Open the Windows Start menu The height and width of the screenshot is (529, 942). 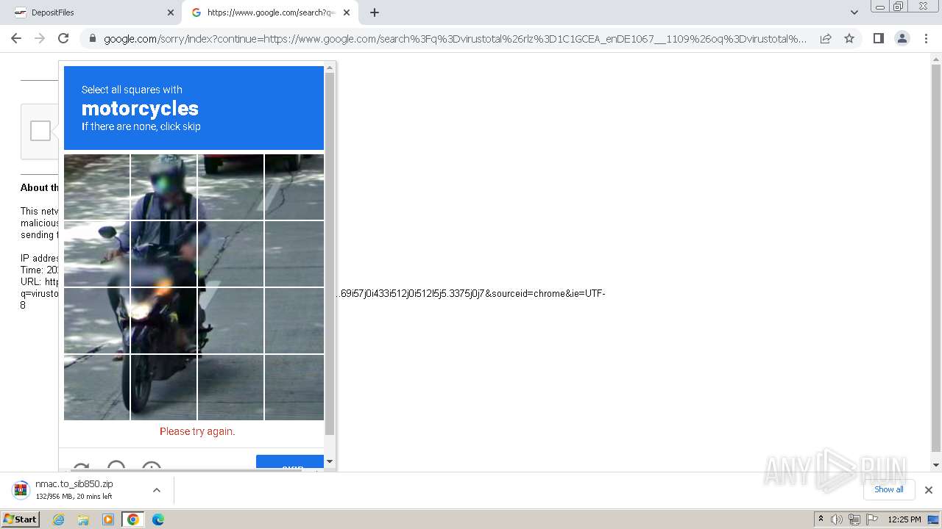click(20, 519)
